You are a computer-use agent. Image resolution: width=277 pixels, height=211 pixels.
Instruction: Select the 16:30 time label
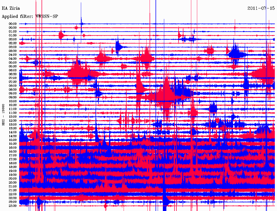click(x=13, y=152)
